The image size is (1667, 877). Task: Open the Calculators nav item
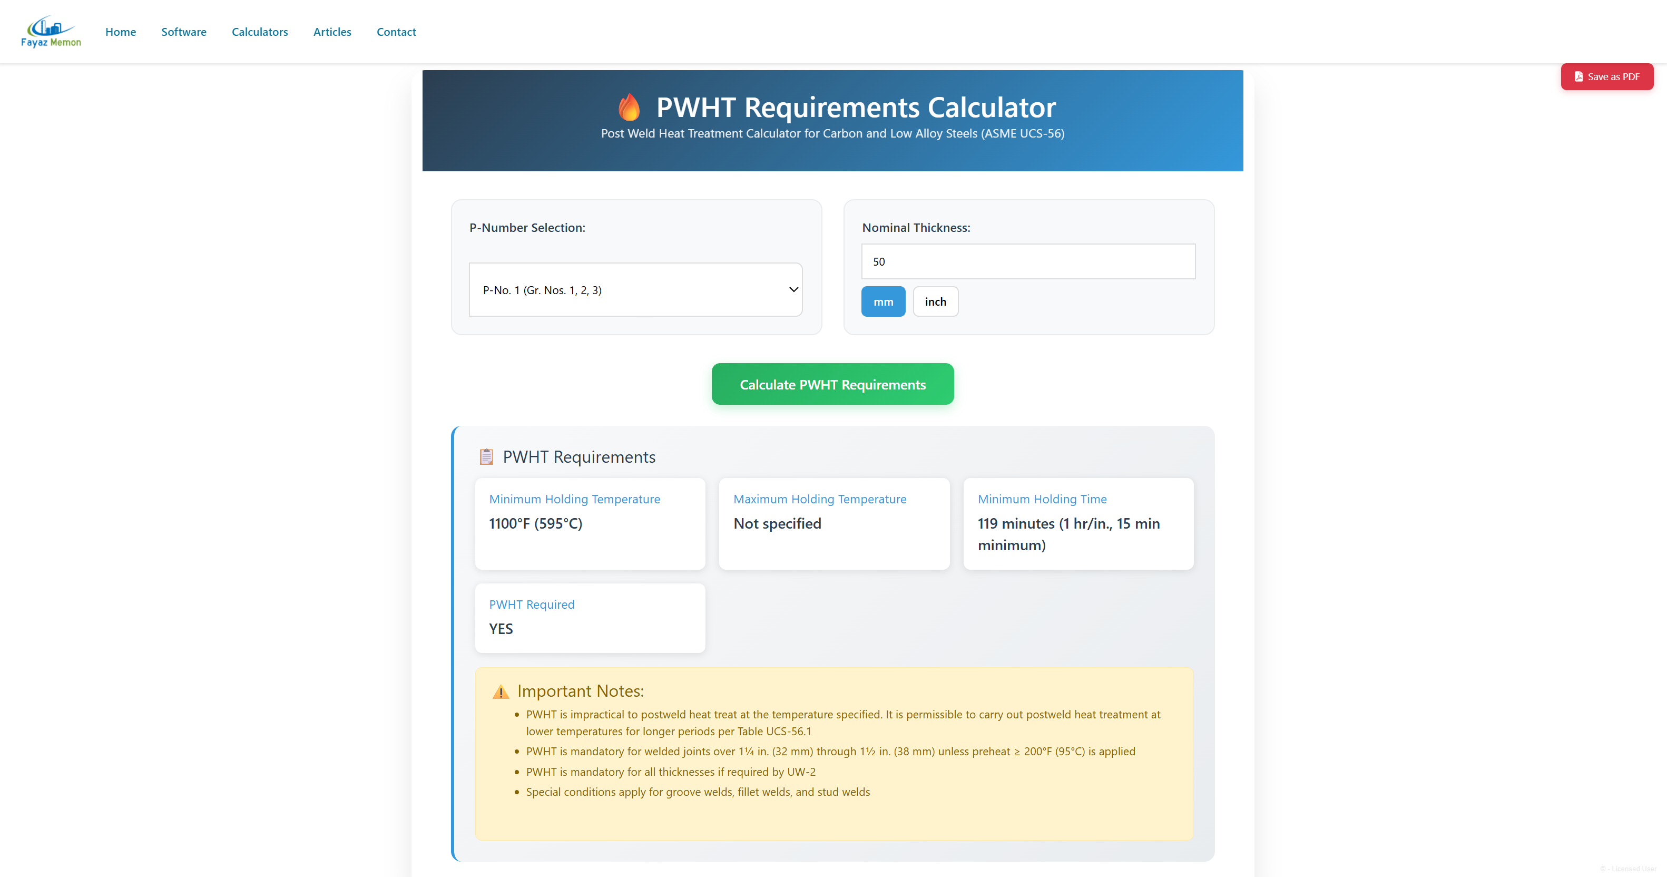(260, 32)
